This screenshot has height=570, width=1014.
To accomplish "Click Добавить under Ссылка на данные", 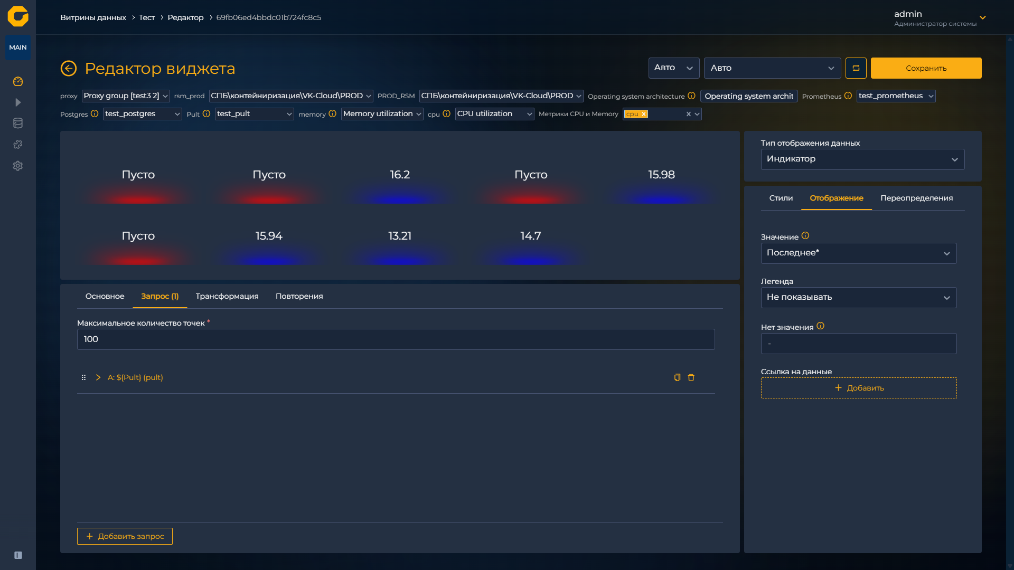I will [x=858, y=388].
